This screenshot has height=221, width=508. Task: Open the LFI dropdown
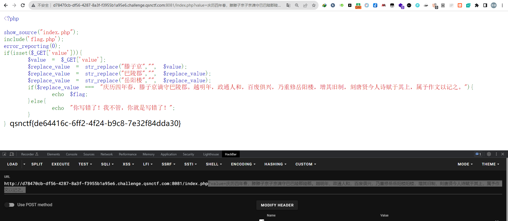click(148, 164)
